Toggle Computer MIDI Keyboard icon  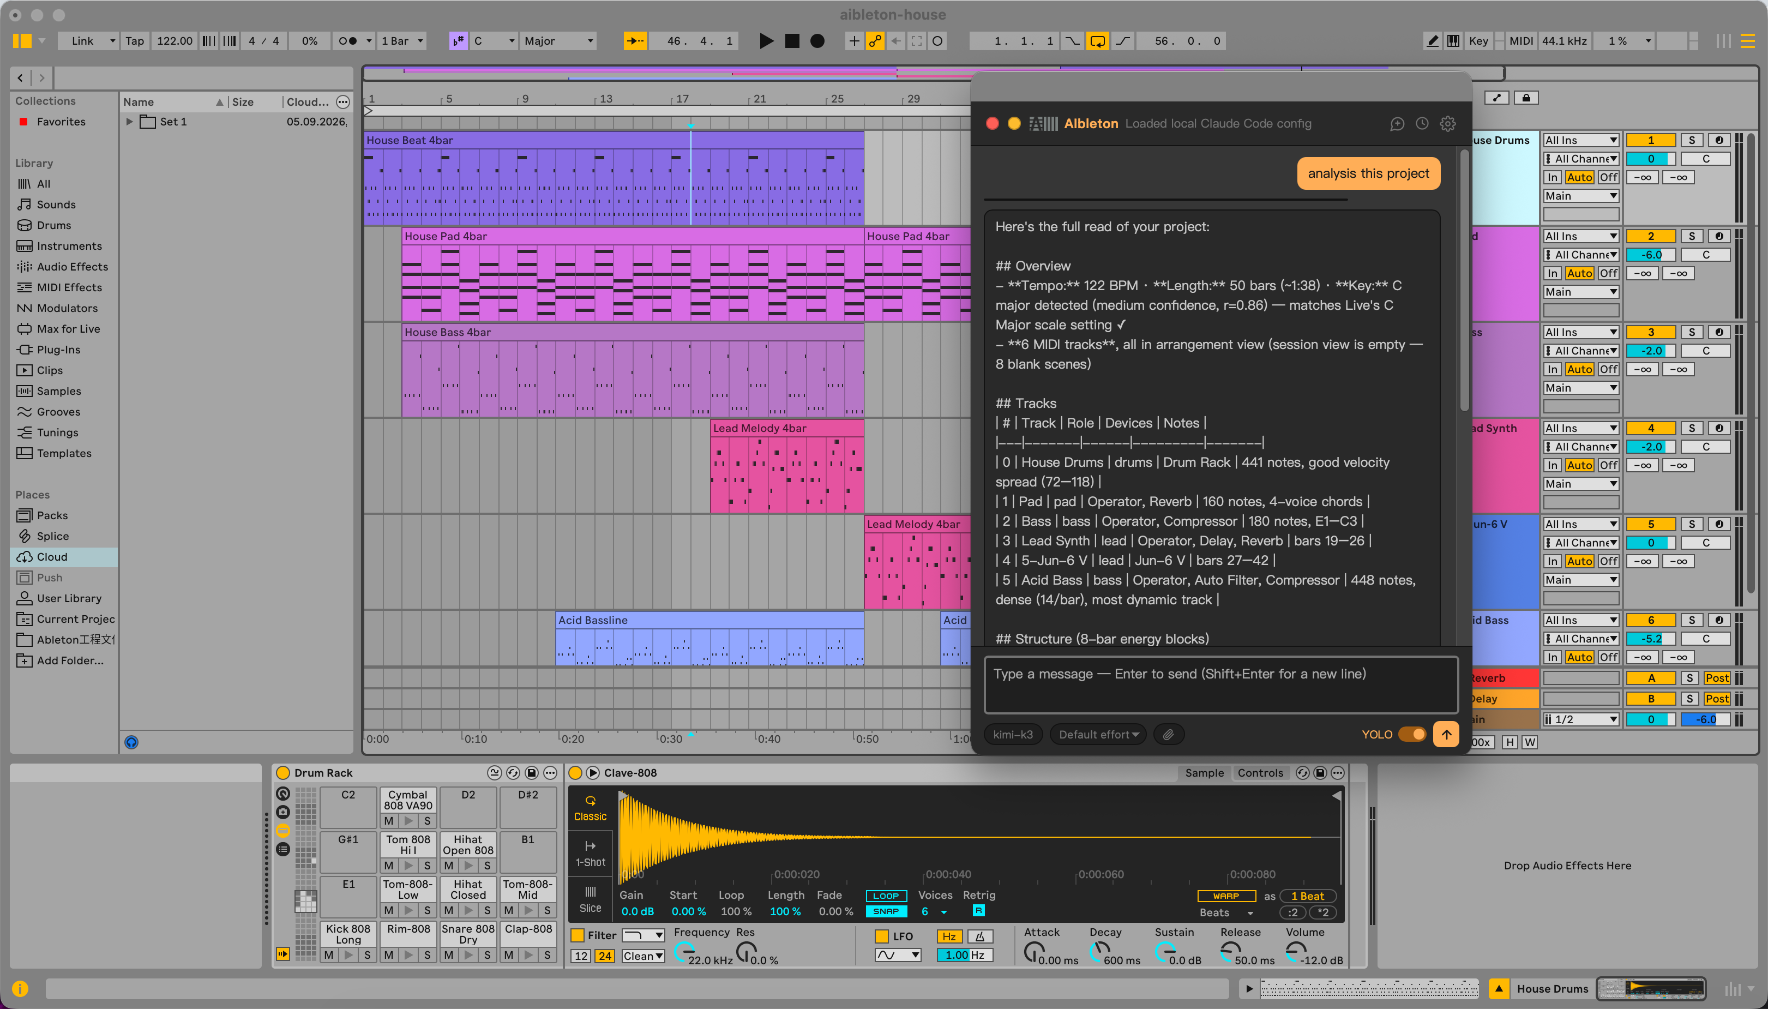[1453, 41]
